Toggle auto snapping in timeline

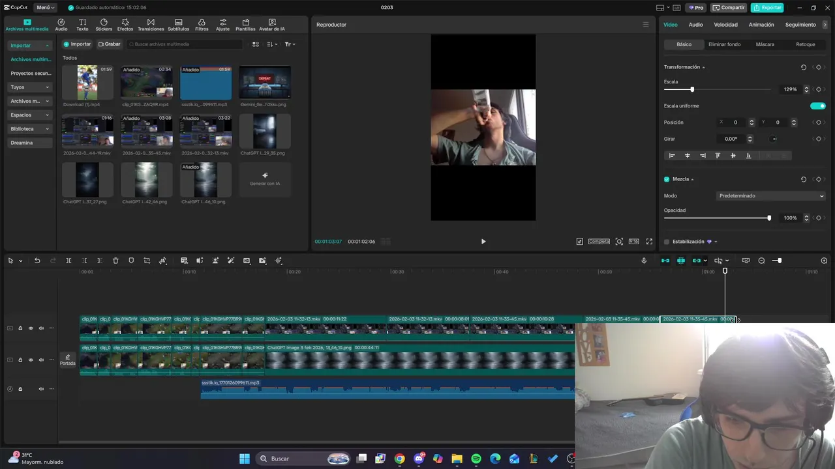[x=681, y=261]
